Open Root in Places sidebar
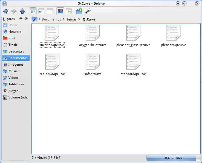This screenshot has height=163, width=202. [16, 38]
